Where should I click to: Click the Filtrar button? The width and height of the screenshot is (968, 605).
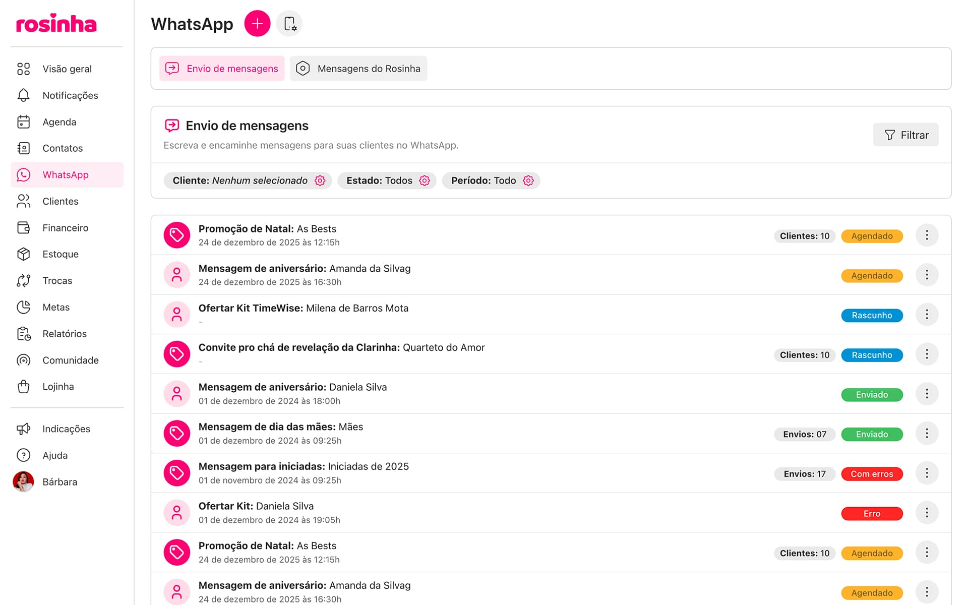(x=905, y=135)
